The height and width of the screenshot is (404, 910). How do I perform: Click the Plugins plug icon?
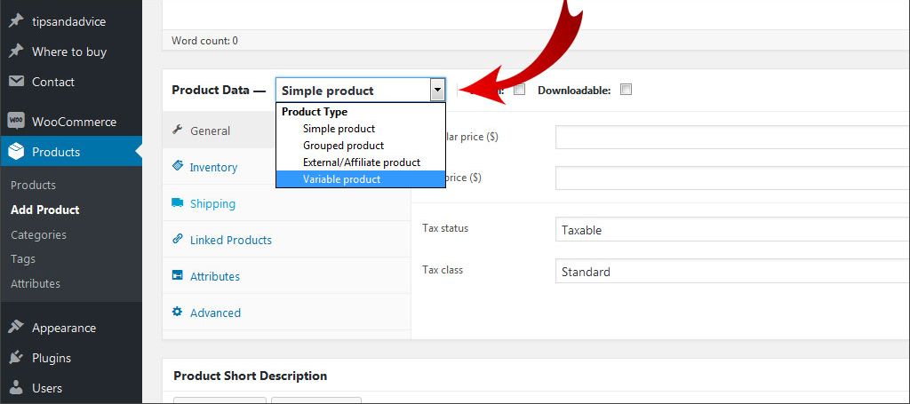(16, 358)
